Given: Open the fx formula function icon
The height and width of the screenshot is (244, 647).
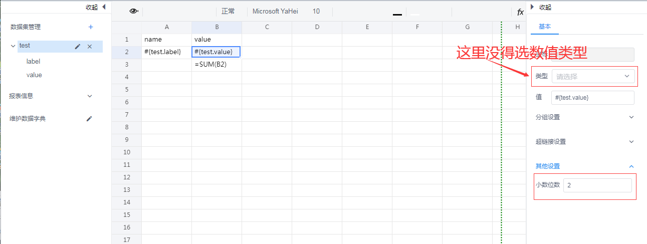Looking at the screenshot, I should pyautogui.click(x=520, y=12).
